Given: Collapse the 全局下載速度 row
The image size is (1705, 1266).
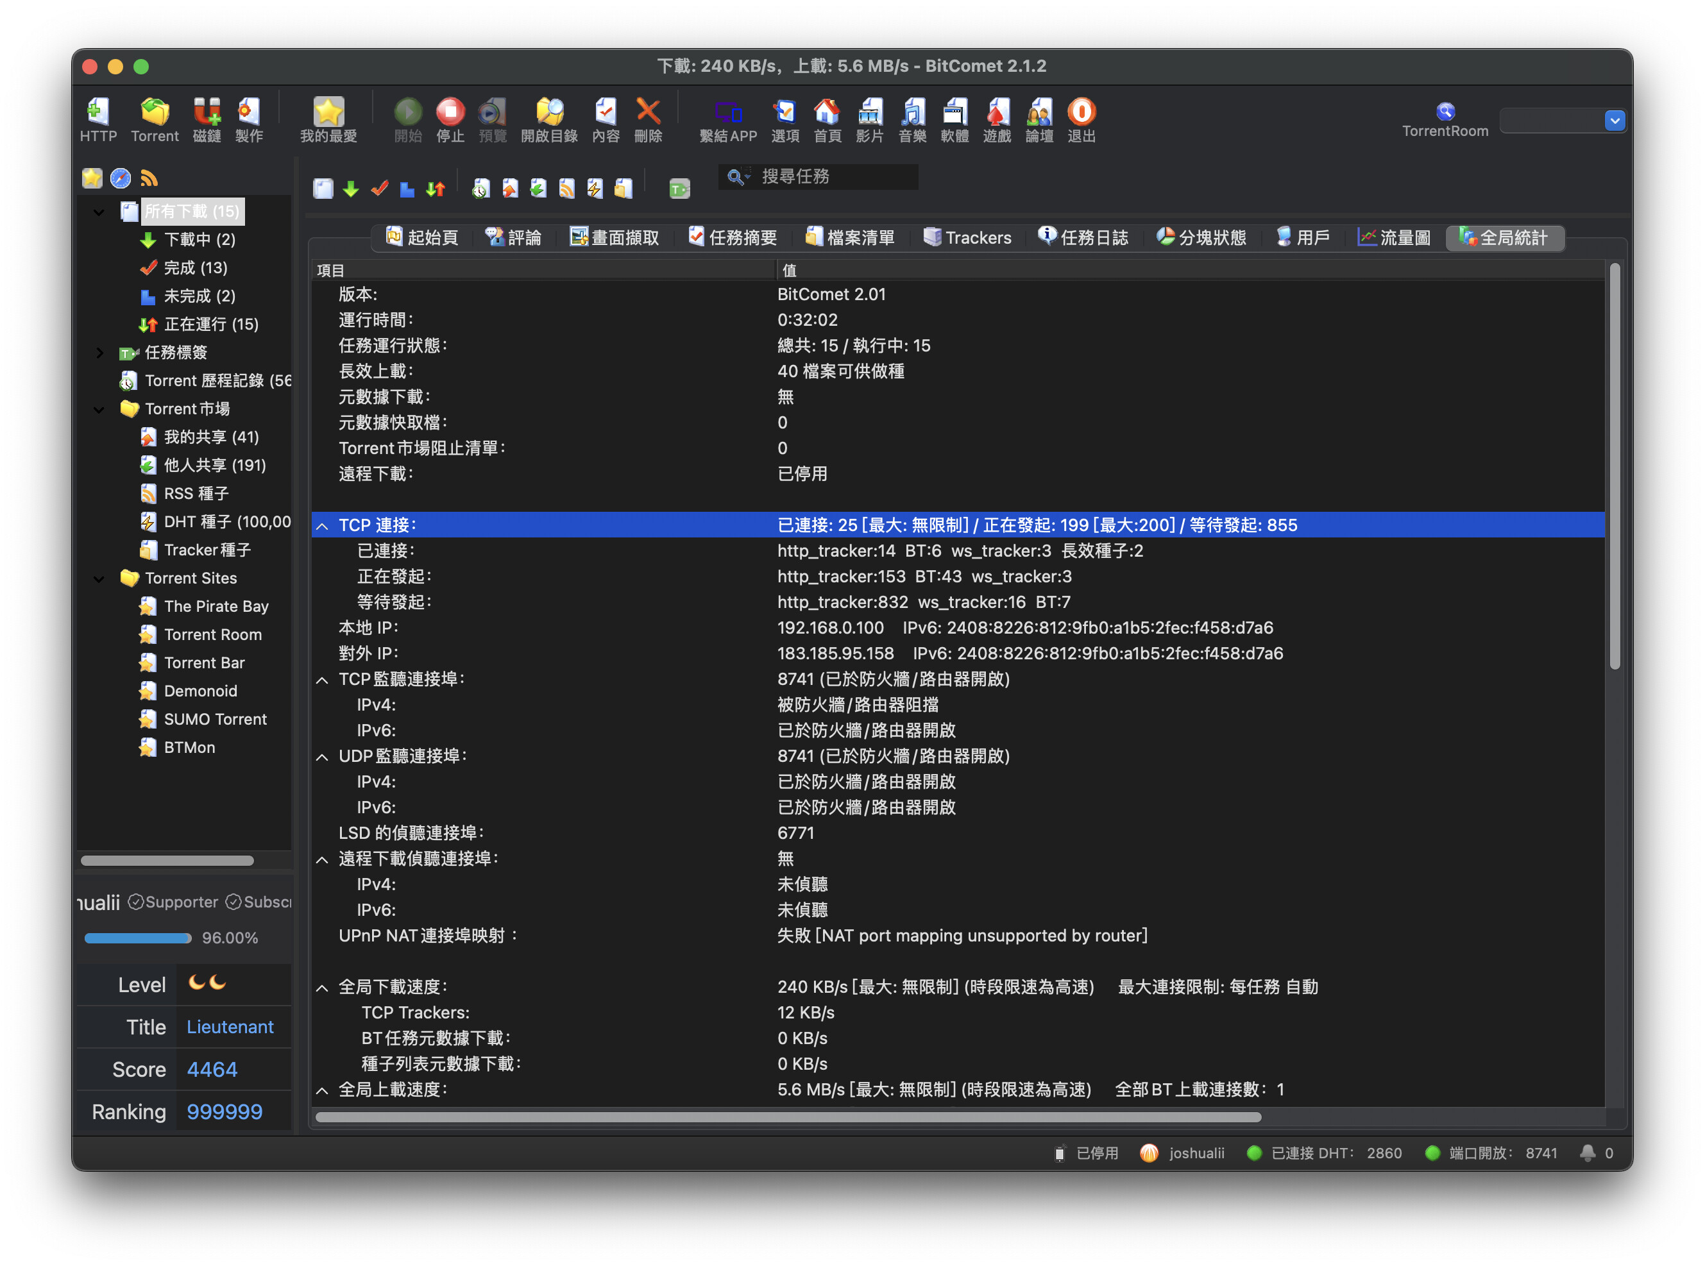Looking at the screenshot, I should (323, 988).
